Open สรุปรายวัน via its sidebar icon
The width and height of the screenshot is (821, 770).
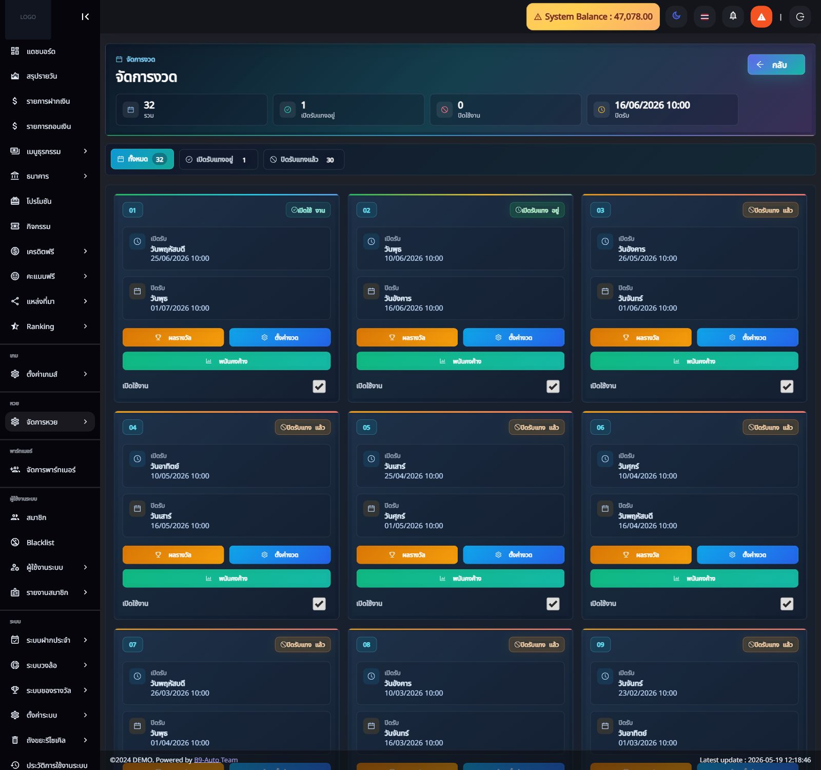(x=15, y=76)
